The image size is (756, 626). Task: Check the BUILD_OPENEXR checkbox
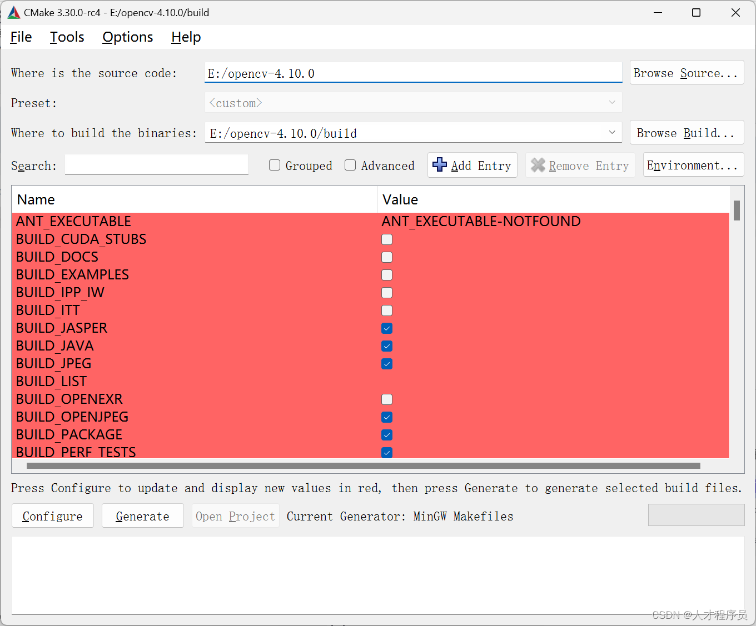[x=387, y=399]
